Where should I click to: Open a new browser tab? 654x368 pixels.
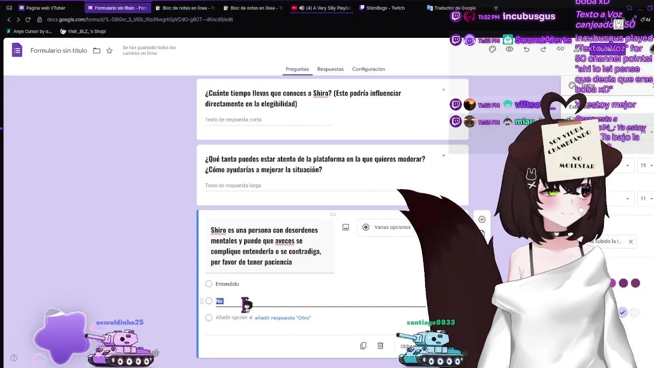(x=496, y=8)
